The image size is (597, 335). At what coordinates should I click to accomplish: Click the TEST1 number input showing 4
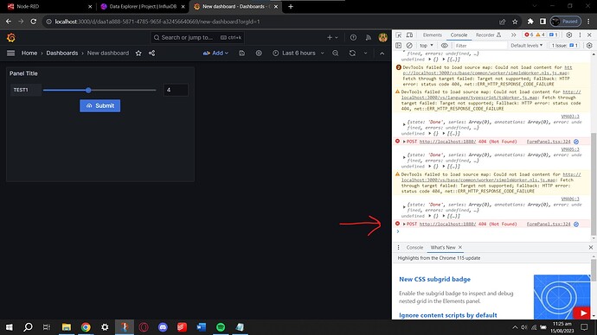(x=176, y=90)
